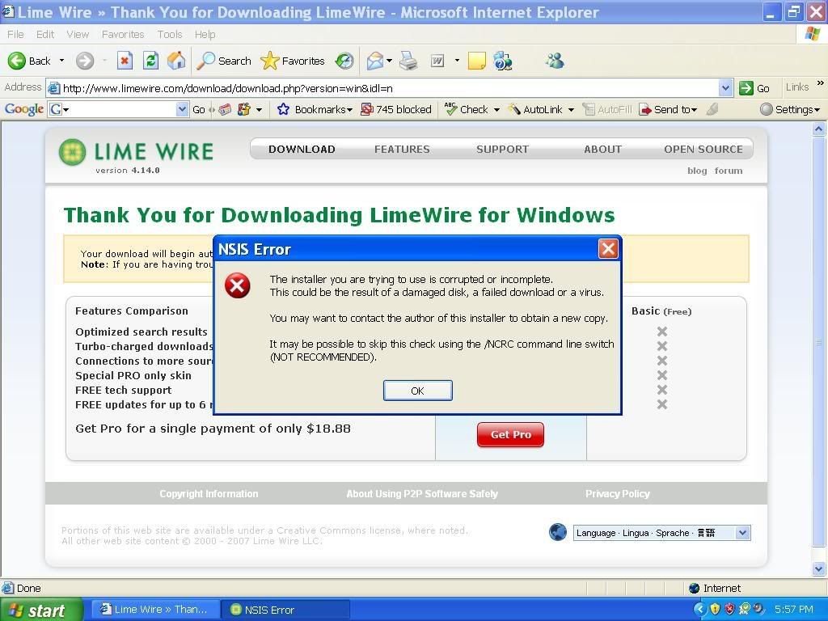Open the OPEN SOURCE tab
Image resolution: width=828 pixels, height=621 pixels.
[703, 150]
